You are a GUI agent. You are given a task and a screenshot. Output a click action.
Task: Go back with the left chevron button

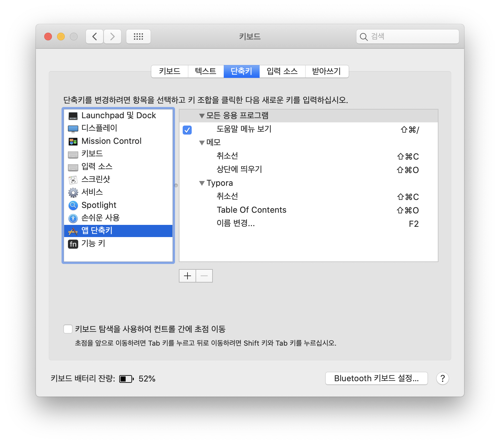click(95, 37)
